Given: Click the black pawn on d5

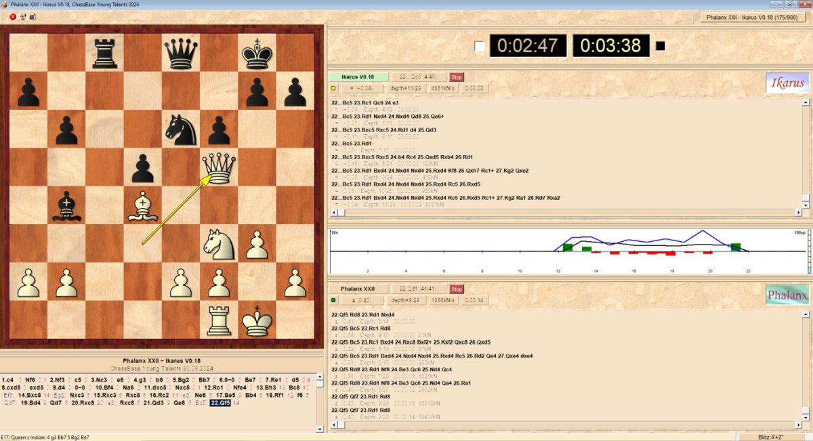Looking at the screenshot, I should [x=143, y=168].
